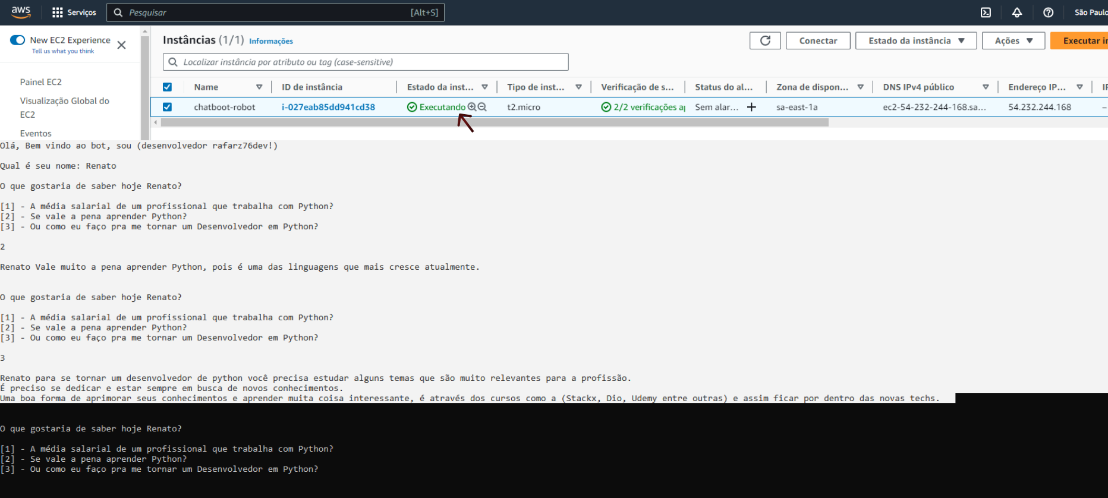Zoom in icon next to Executando
Screen dimensions: 1108x498
(472, 107)
